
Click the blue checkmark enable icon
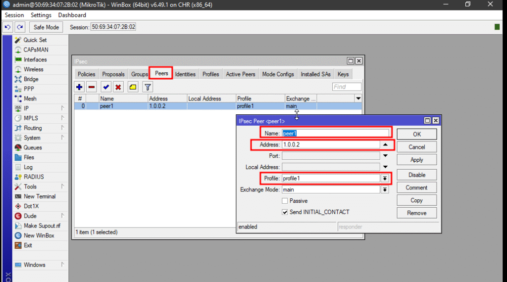point(106,87)
